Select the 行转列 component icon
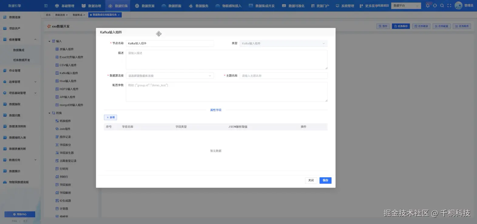 [57, 169]
